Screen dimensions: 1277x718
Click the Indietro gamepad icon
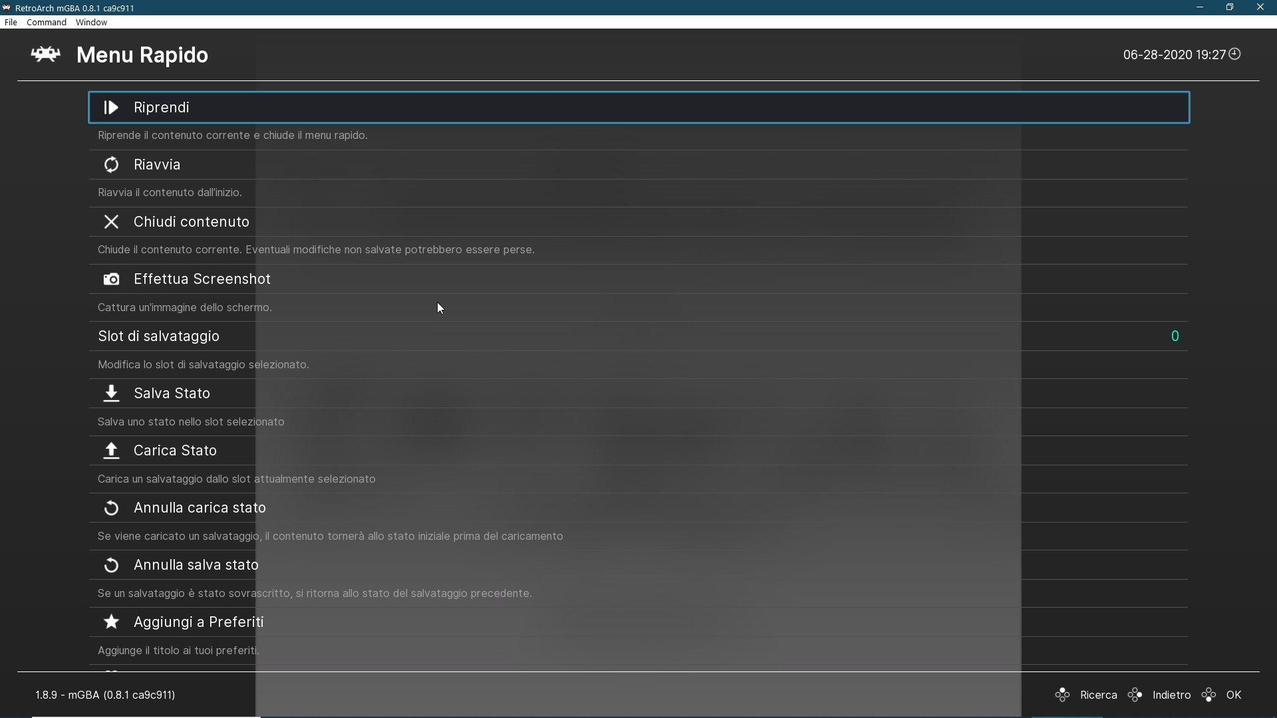(x=1135, y=695)
